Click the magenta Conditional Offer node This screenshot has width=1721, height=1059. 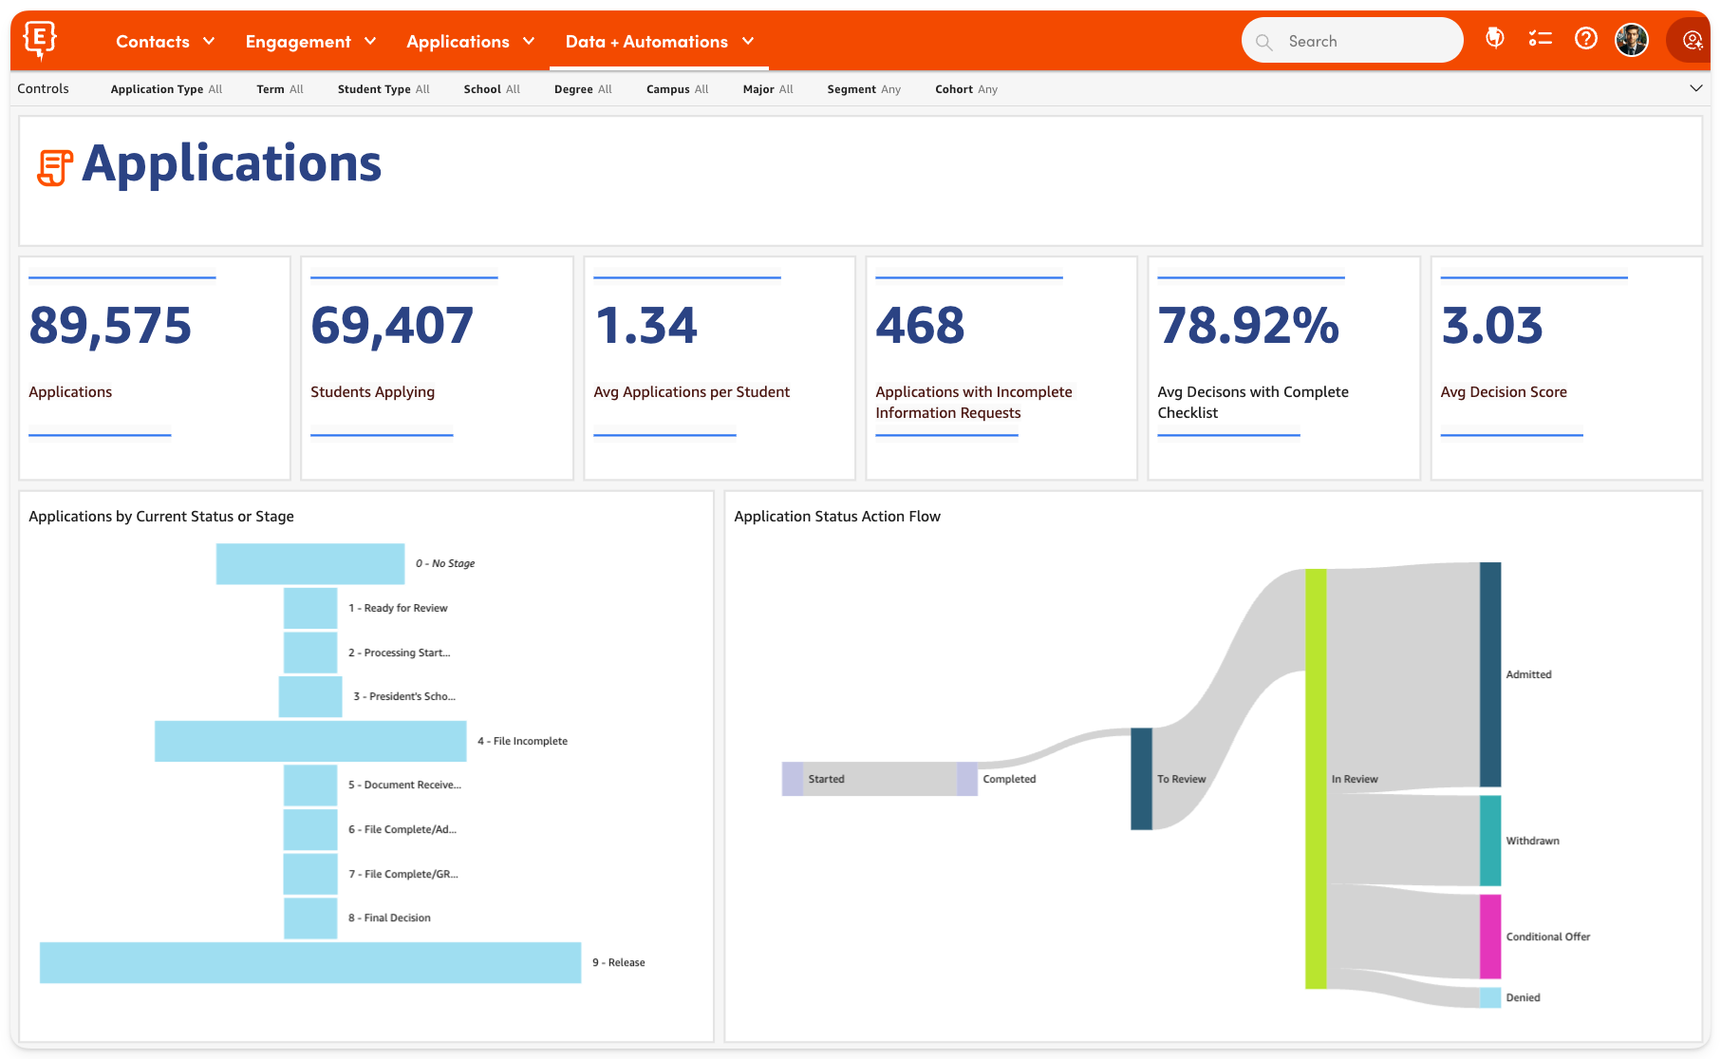[1489, 936]
